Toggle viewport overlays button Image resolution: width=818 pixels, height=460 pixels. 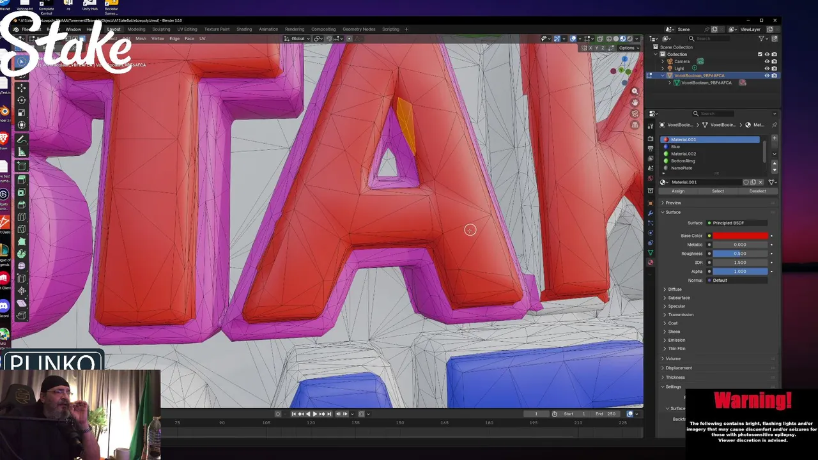[573, 38]
